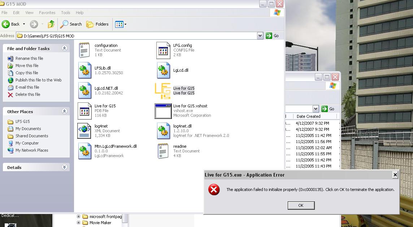Click Delete this file link
The image size is (413, 227).
click(x=28, y=94)
